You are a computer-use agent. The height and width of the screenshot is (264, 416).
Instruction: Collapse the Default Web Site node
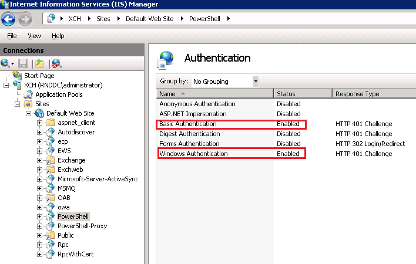(x=28, y=114)
